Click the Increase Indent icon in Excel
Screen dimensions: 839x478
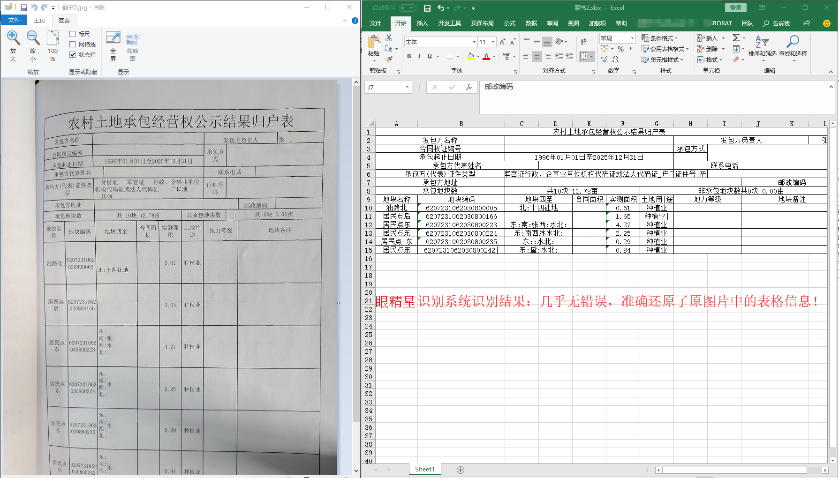pos(569,56)
